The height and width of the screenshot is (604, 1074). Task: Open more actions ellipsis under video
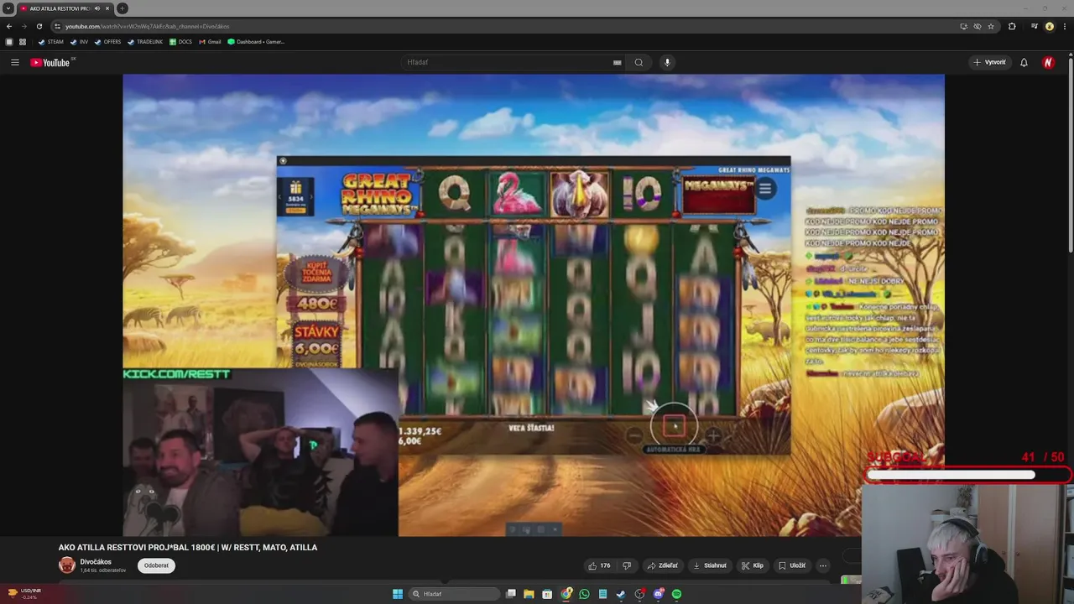823,565
